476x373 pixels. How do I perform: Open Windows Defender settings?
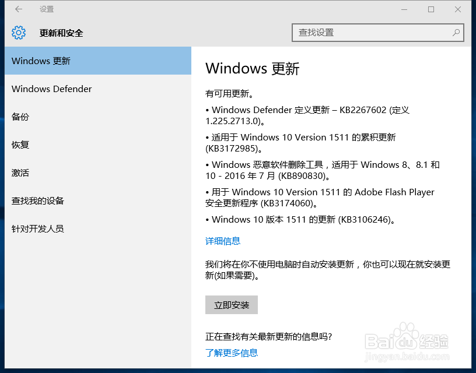click(x=98, y=89)
